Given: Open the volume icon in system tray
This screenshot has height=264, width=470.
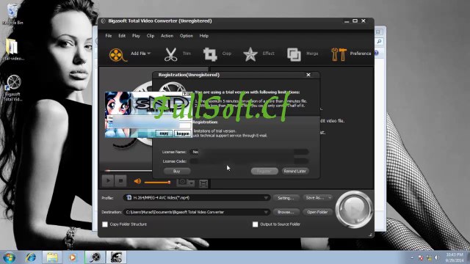Looking at the screenshot, I should click(x=437, y=257).
